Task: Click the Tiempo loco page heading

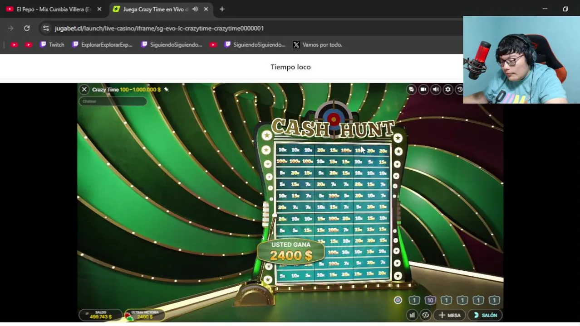Action: coord(290,67)
